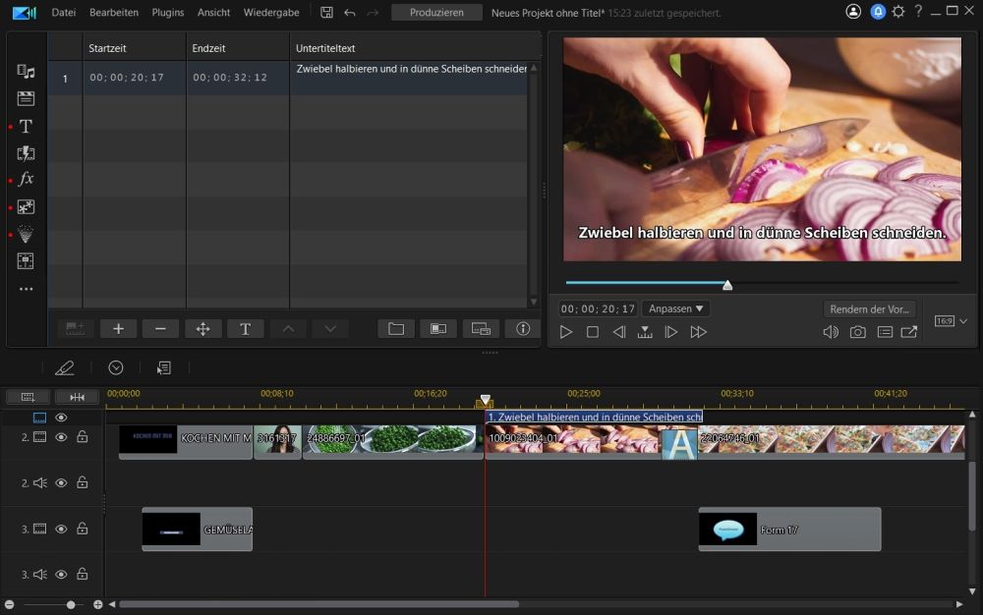Move subtitle up with chevron button
Viewport: 983px width, 615px height.
(x=288, y=329)
